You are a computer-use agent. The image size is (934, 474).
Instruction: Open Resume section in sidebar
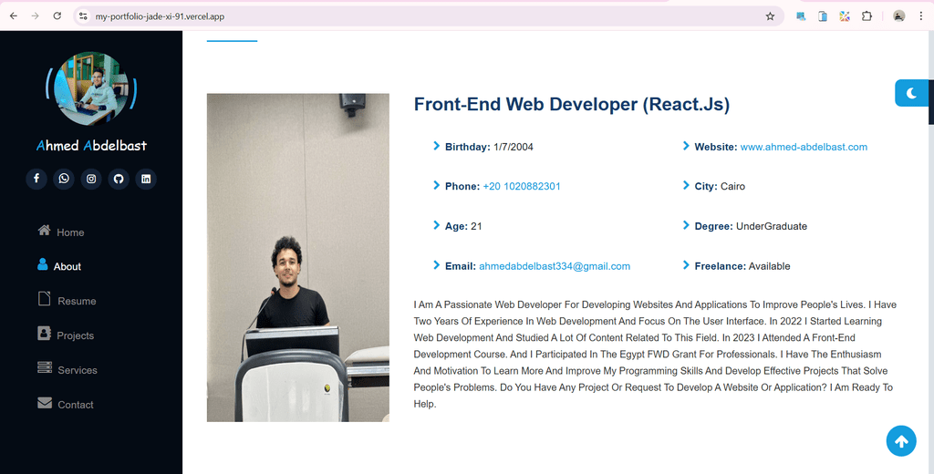pyautogui.click(x=67, y=300)
